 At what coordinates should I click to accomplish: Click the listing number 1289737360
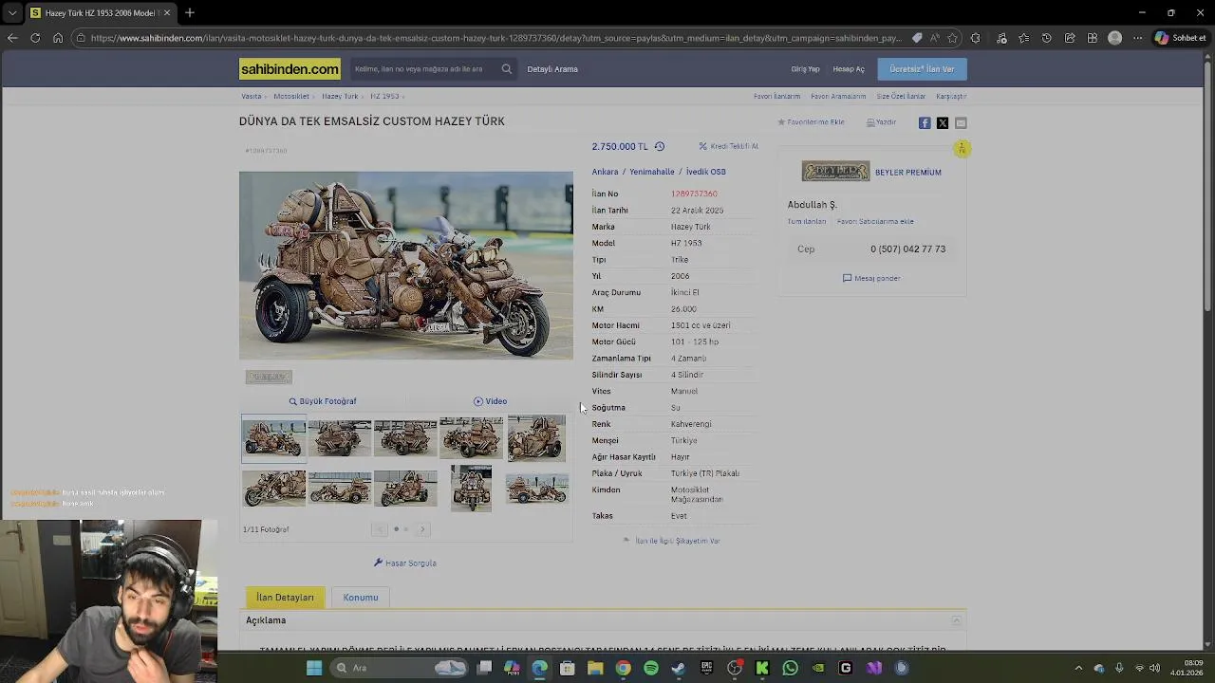coord(694,194)
